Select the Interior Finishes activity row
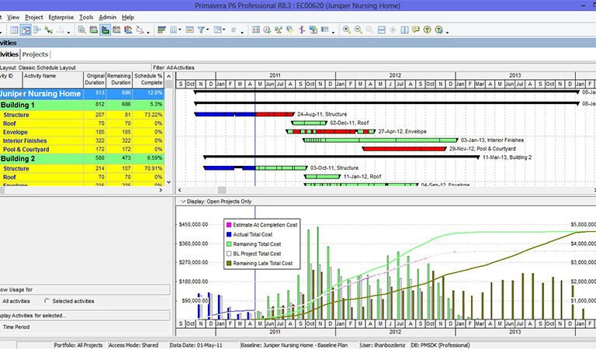596x349 pixels. 82,140
